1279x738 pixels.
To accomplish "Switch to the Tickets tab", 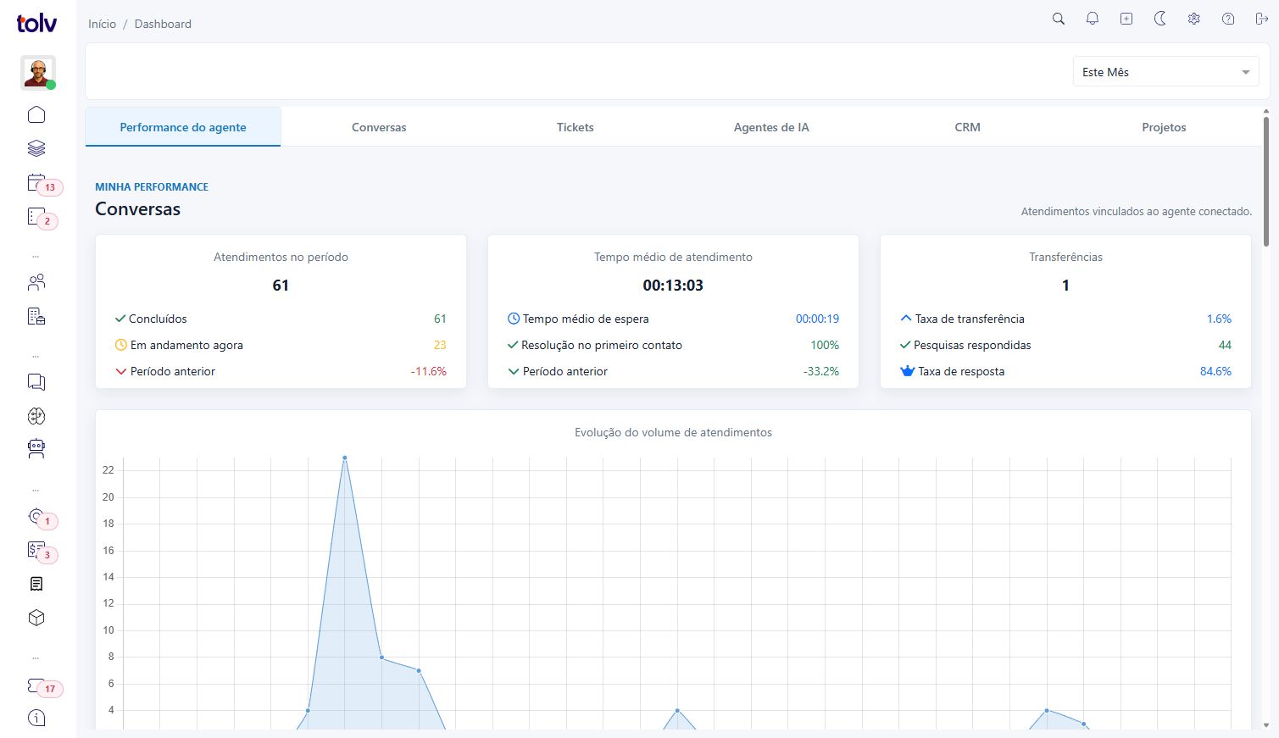I will 576,127.
